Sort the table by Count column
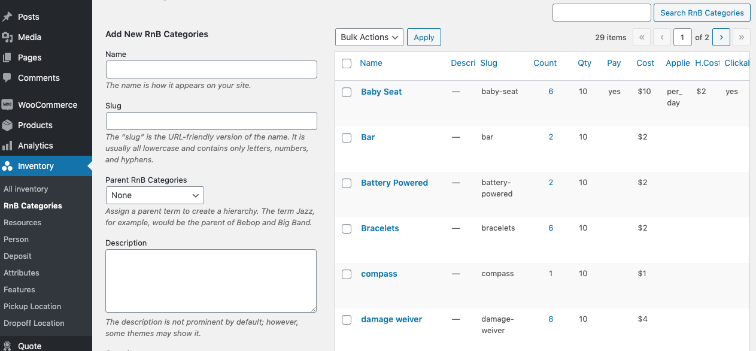The width and height of the screenshot is (756, 351). click(545, 63)
